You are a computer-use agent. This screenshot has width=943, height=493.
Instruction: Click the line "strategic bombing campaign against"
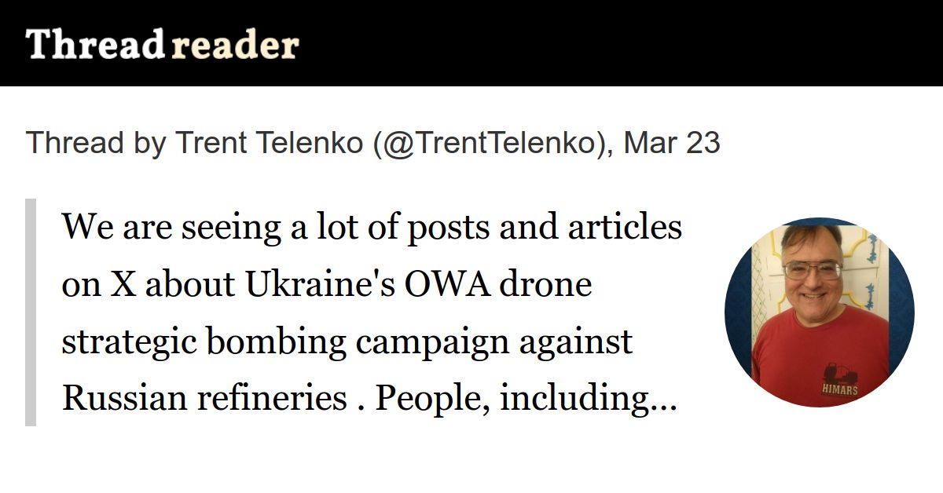(x=347, y=342)
